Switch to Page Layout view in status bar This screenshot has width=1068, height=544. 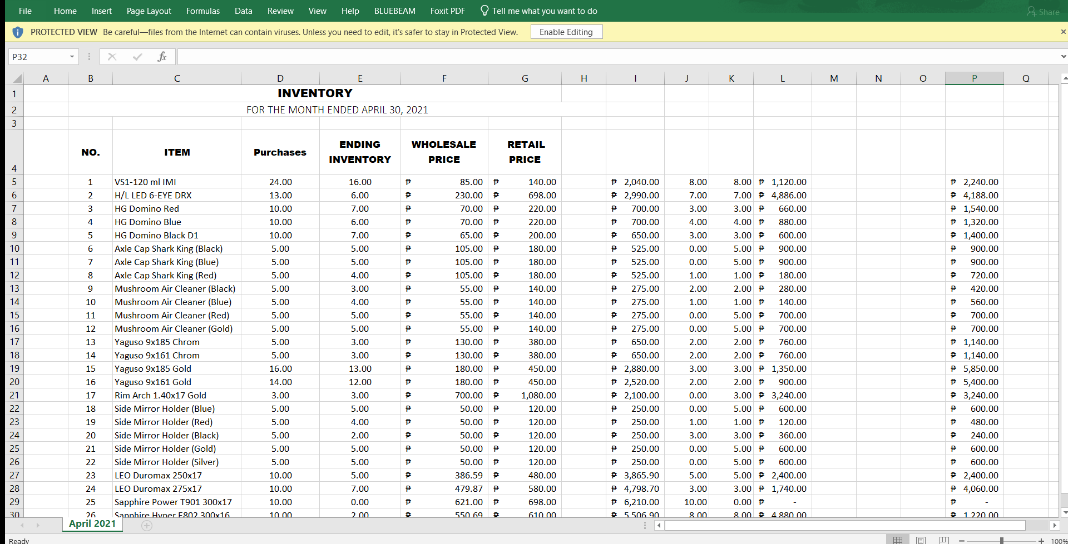(x=921, y=540)
